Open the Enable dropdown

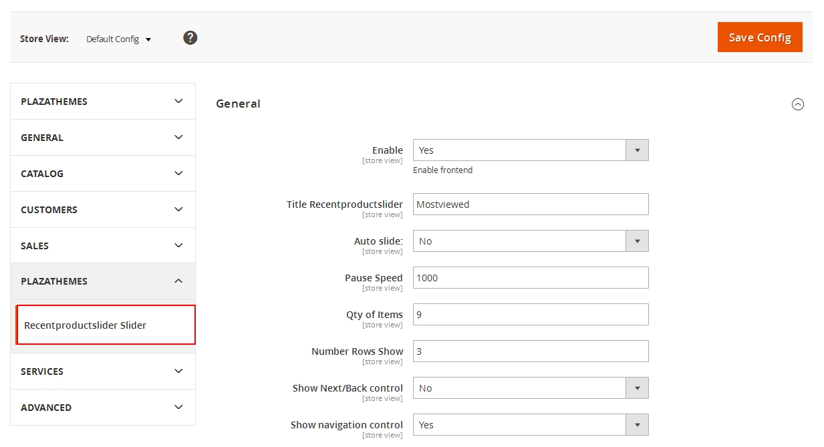tap(530, 150)
